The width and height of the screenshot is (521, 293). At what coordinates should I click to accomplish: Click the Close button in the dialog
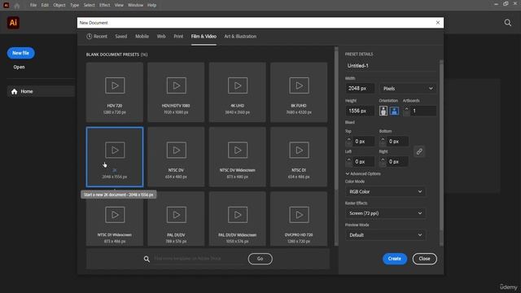pyautogui.click(x=425, y=259)
